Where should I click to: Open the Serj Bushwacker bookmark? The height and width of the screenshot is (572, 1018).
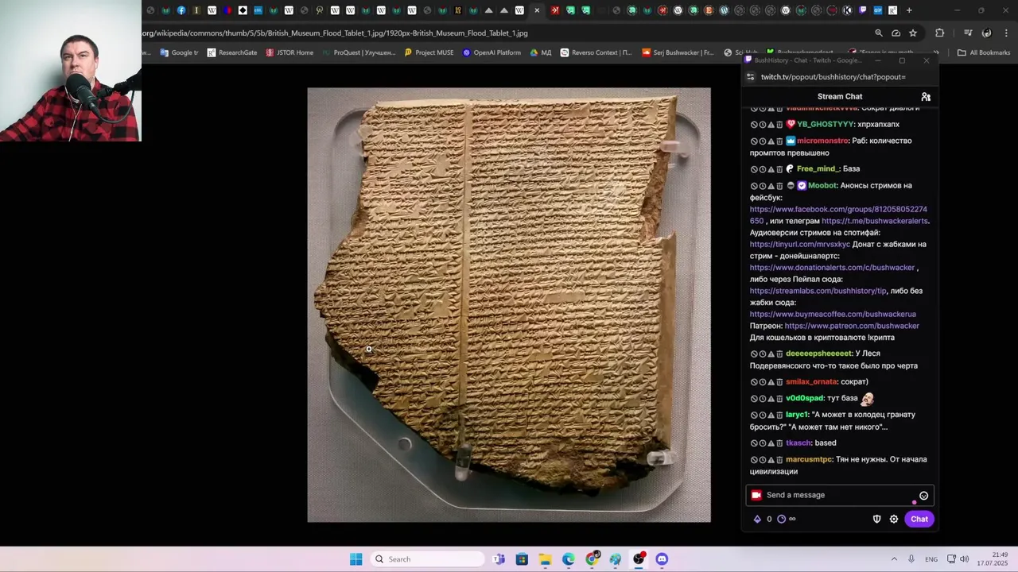pyautogui.click(x=678, y=52)
